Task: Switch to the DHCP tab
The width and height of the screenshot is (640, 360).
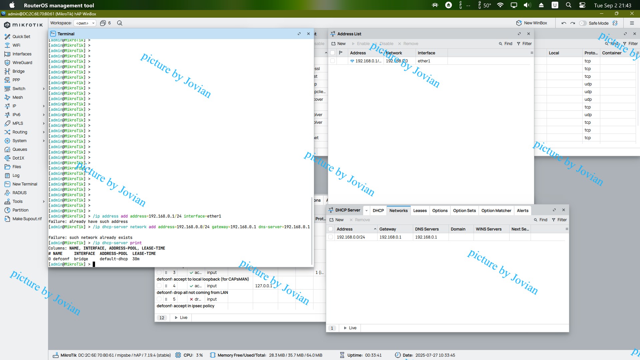Action: (378, 211)
